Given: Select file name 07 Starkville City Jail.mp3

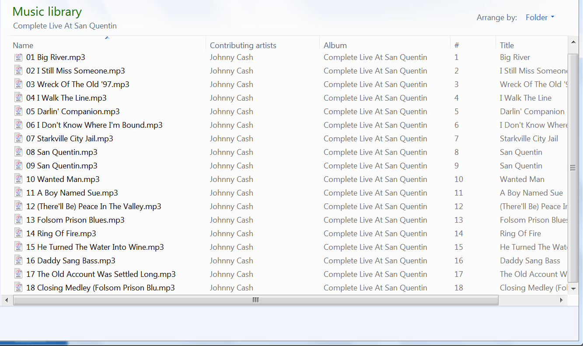Looking at the screenshot, I should pyautogui.click(x=70, y=138).
